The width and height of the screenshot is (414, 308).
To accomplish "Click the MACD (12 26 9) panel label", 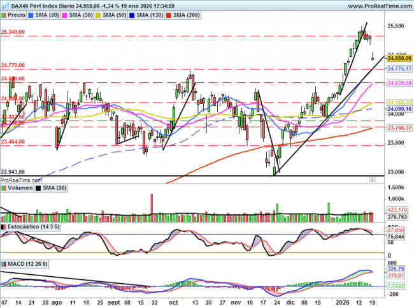I will 27,263.
